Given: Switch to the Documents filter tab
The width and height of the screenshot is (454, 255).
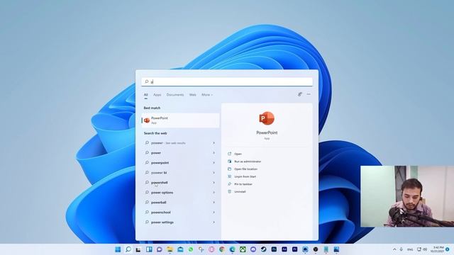Looking at the screenshot, I should (x=175, y=95).
